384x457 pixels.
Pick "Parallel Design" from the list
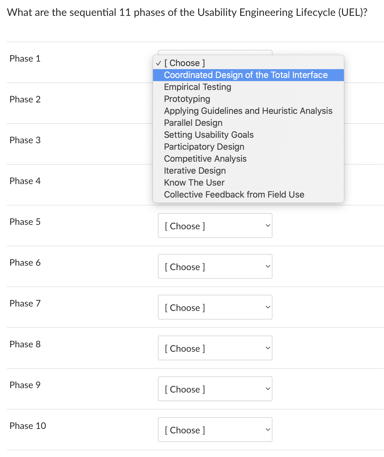(x=193, y=123)
